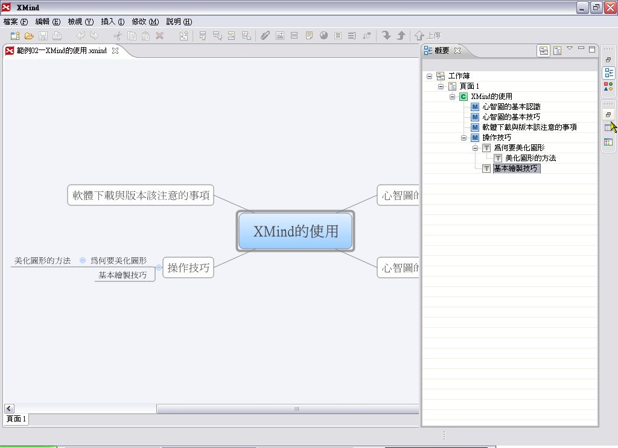This screenshot has height=448, width=618.
Task: Select 美化圖形的方法 in the outline tree
Action: coord(530,158)
